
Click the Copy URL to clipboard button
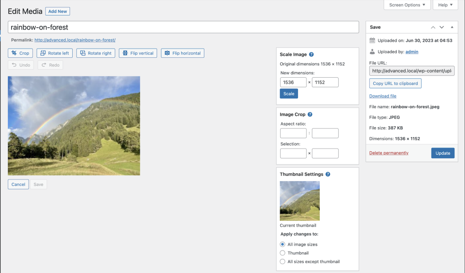click(x=395, y=83)
